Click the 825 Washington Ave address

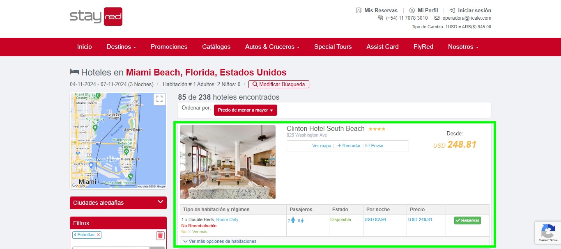(307, 135)
